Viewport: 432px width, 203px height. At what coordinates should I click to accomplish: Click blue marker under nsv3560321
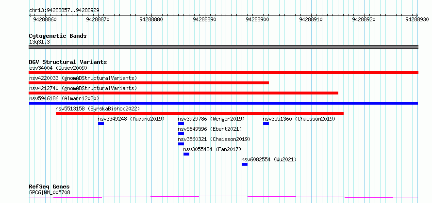coord(181,144)
